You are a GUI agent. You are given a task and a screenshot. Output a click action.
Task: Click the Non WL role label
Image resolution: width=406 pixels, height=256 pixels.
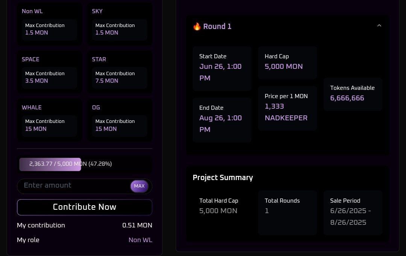click(140, 239)
